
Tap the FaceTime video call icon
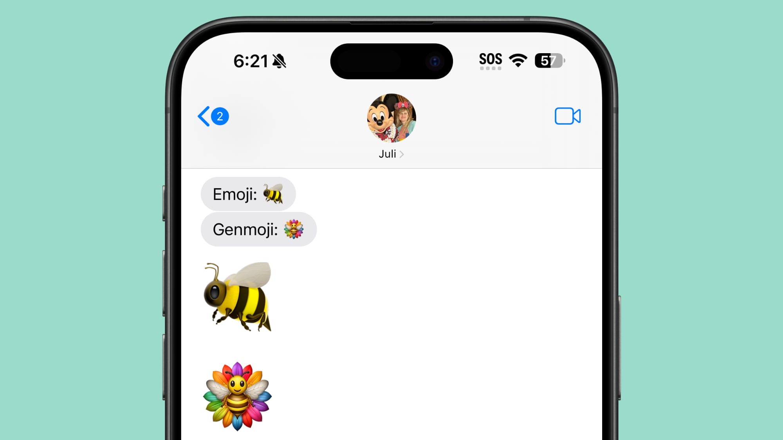point(568,116)
